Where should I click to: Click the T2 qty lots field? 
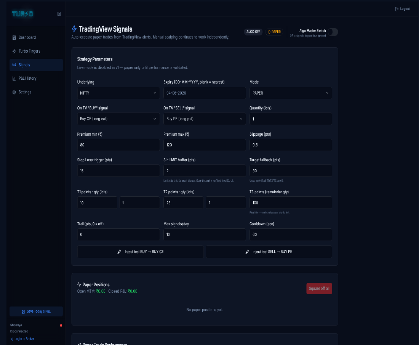pyautogui.click(x=226, y=203)
